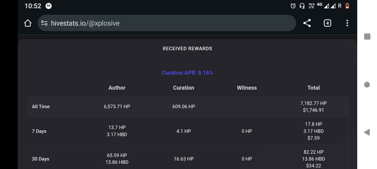Tap the $1,746.91 total value
The image size is (377, 169).
click(313, 110)
